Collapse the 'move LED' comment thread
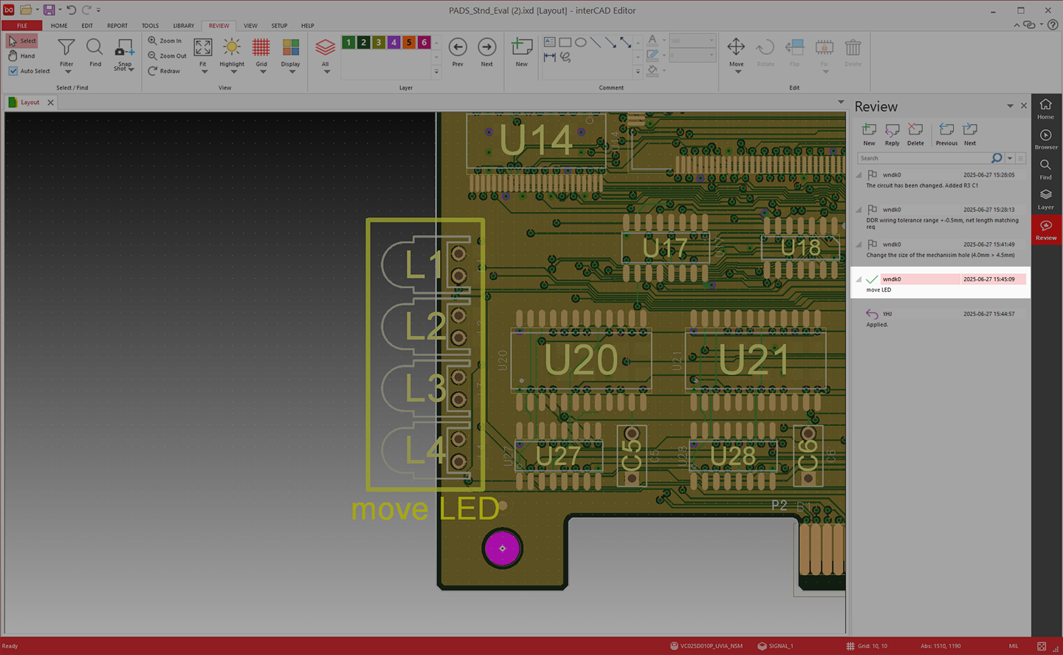Viewport: 1063px width, 655px height. [x=859, y=279]
